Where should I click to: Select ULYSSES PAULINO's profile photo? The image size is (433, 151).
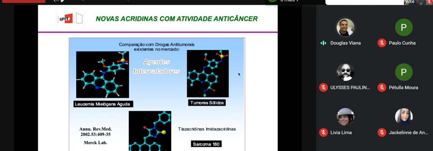[x=345, y=72]
